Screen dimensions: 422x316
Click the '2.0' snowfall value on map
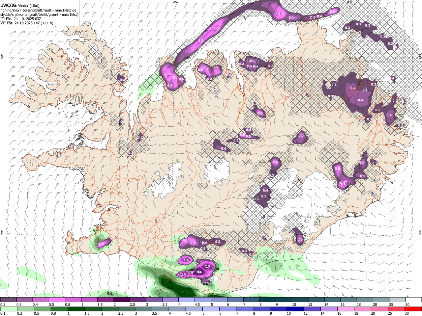(184, 274)
